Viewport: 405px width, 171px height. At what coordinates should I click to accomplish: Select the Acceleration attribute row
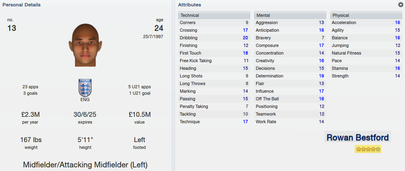tap(366, 23)
